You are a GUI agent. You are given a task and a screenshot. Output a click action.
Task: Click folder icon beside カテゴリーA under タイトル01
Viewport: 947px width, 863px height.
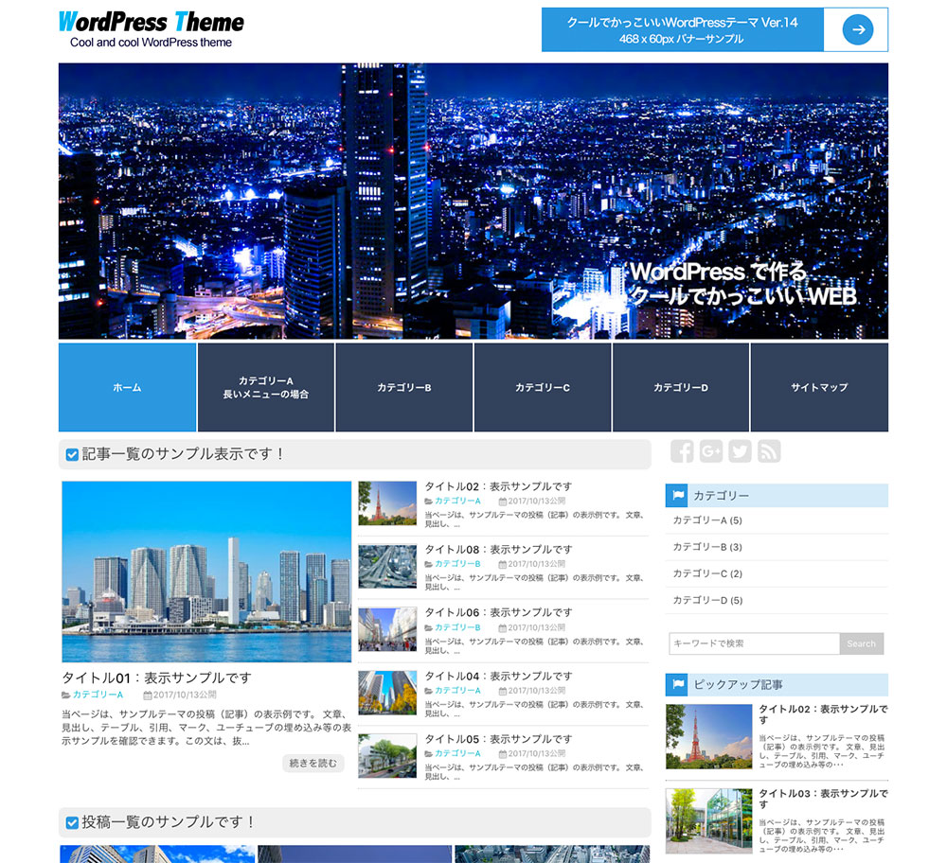pyautogui.click(x=66, y=696)
